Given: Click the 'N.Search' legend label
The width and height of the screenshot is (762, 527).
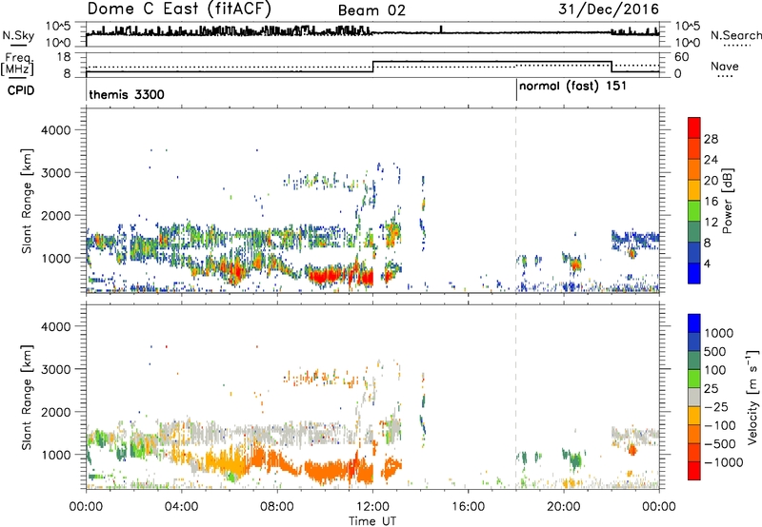Looking at the screenshot, I should pos(736,35).
